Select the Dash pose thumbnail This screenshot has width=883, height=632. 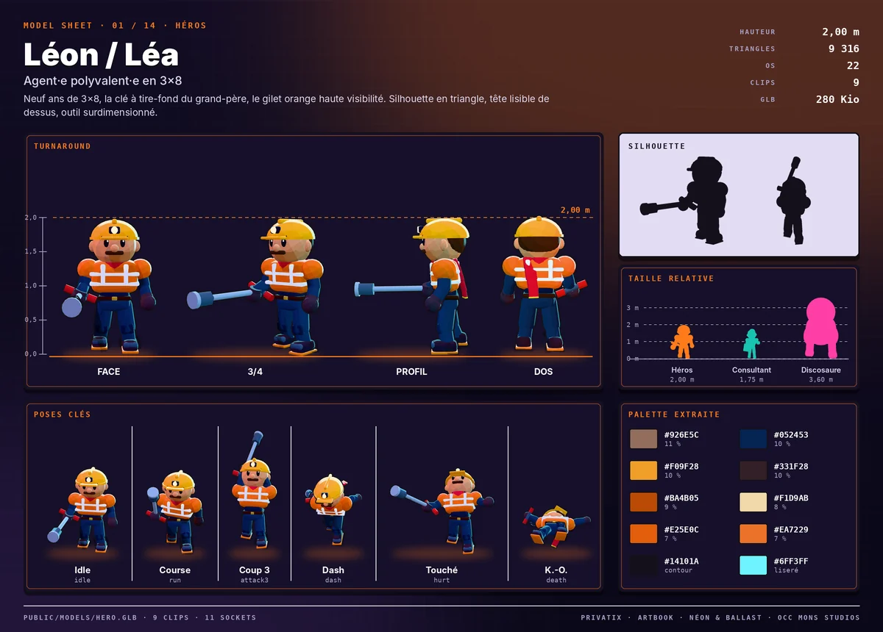(x=333, y=509)
